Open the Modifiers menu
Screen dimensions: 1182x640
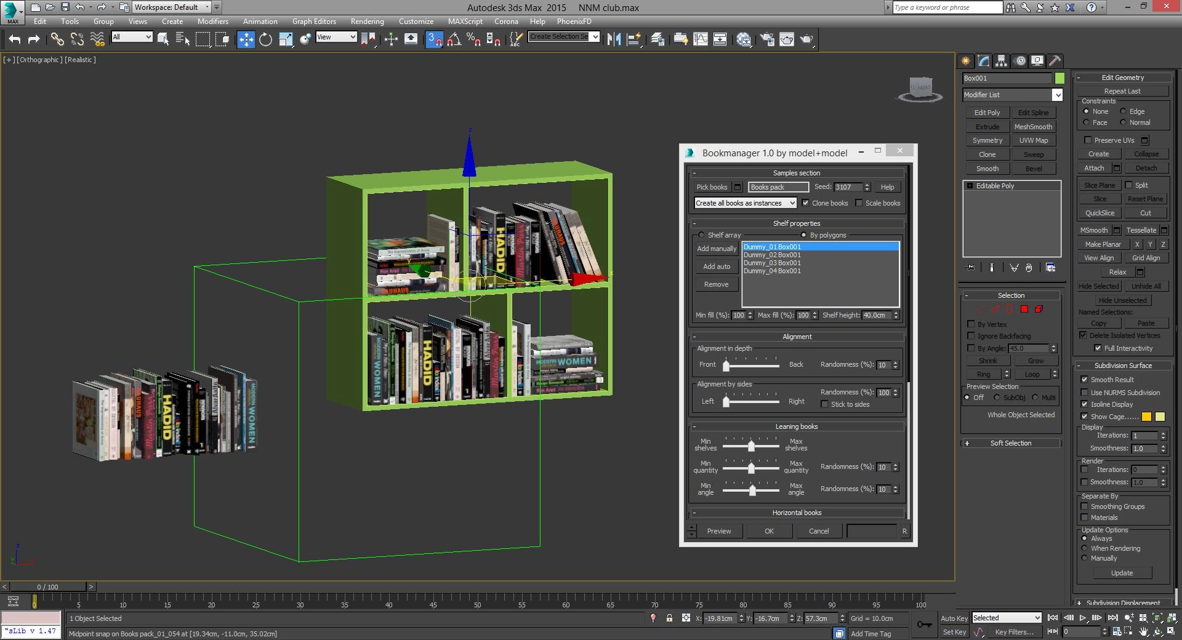212,22
